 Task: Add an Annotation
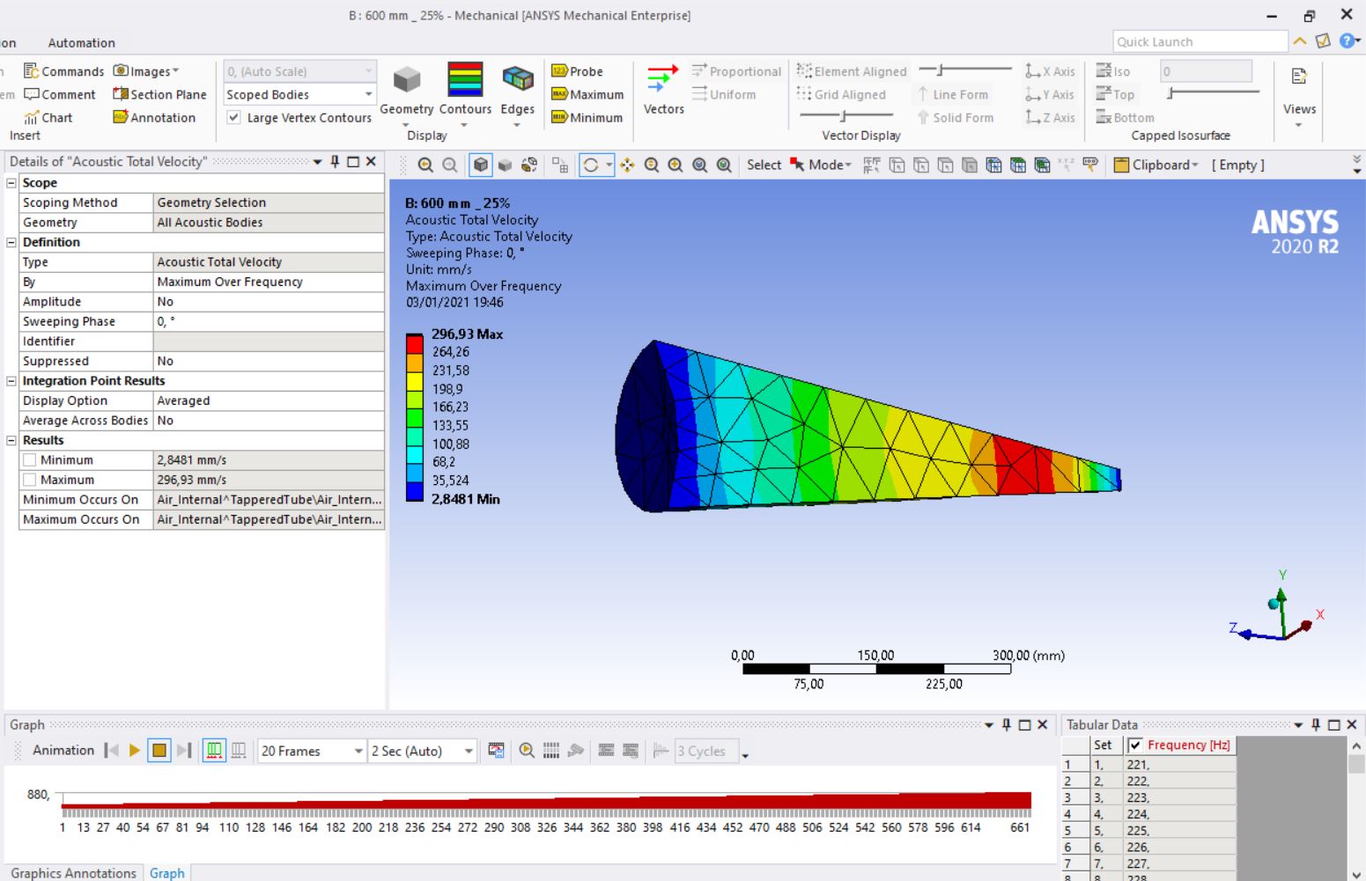tap(154, 117)
